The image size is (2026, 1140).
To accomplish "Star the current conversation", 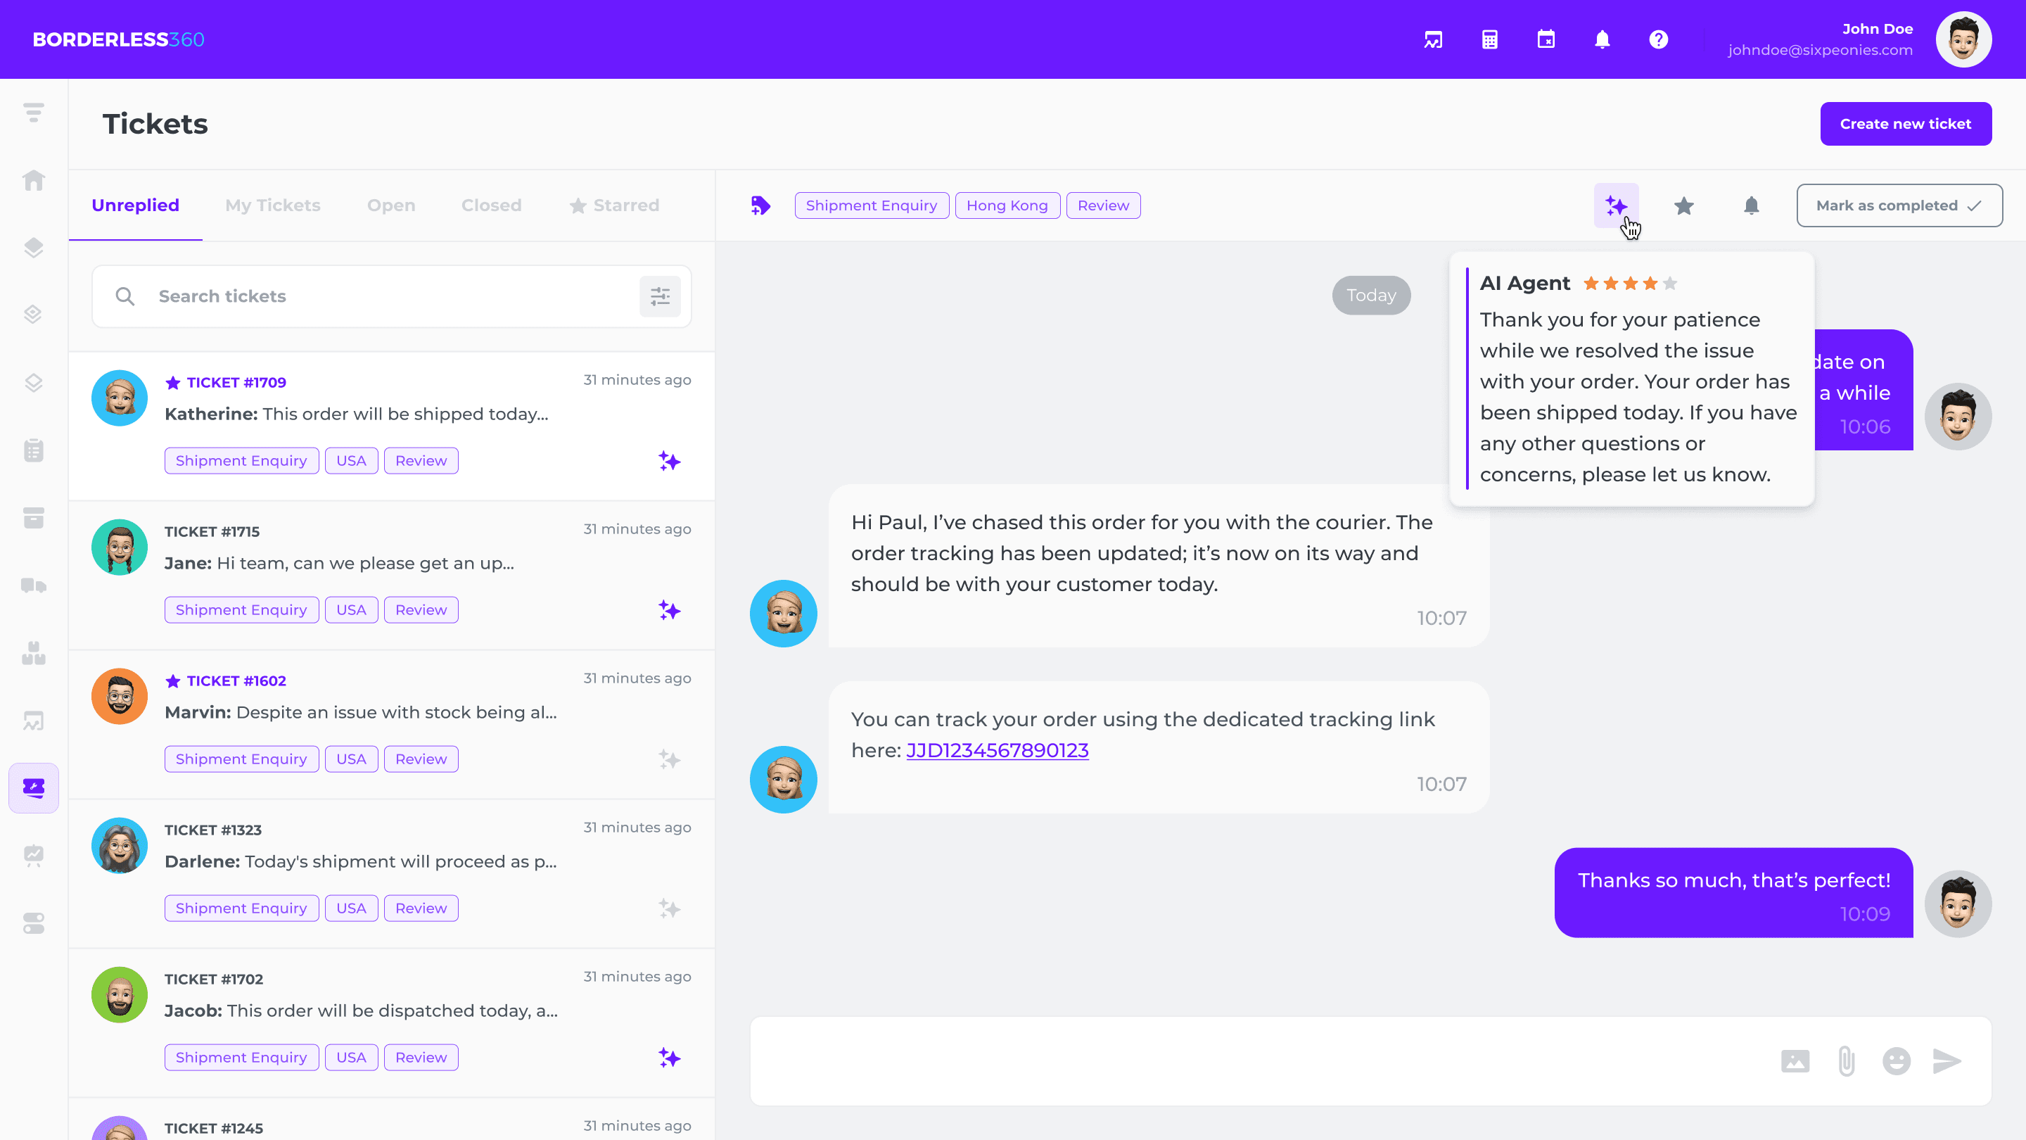I will (x=1684, y=205).
